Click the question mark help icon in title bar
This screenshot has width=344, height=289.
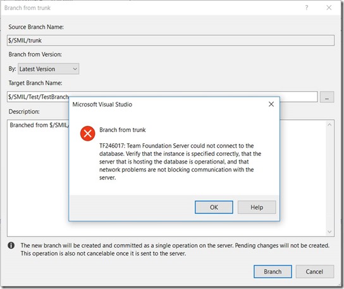(x=307, y=8)
